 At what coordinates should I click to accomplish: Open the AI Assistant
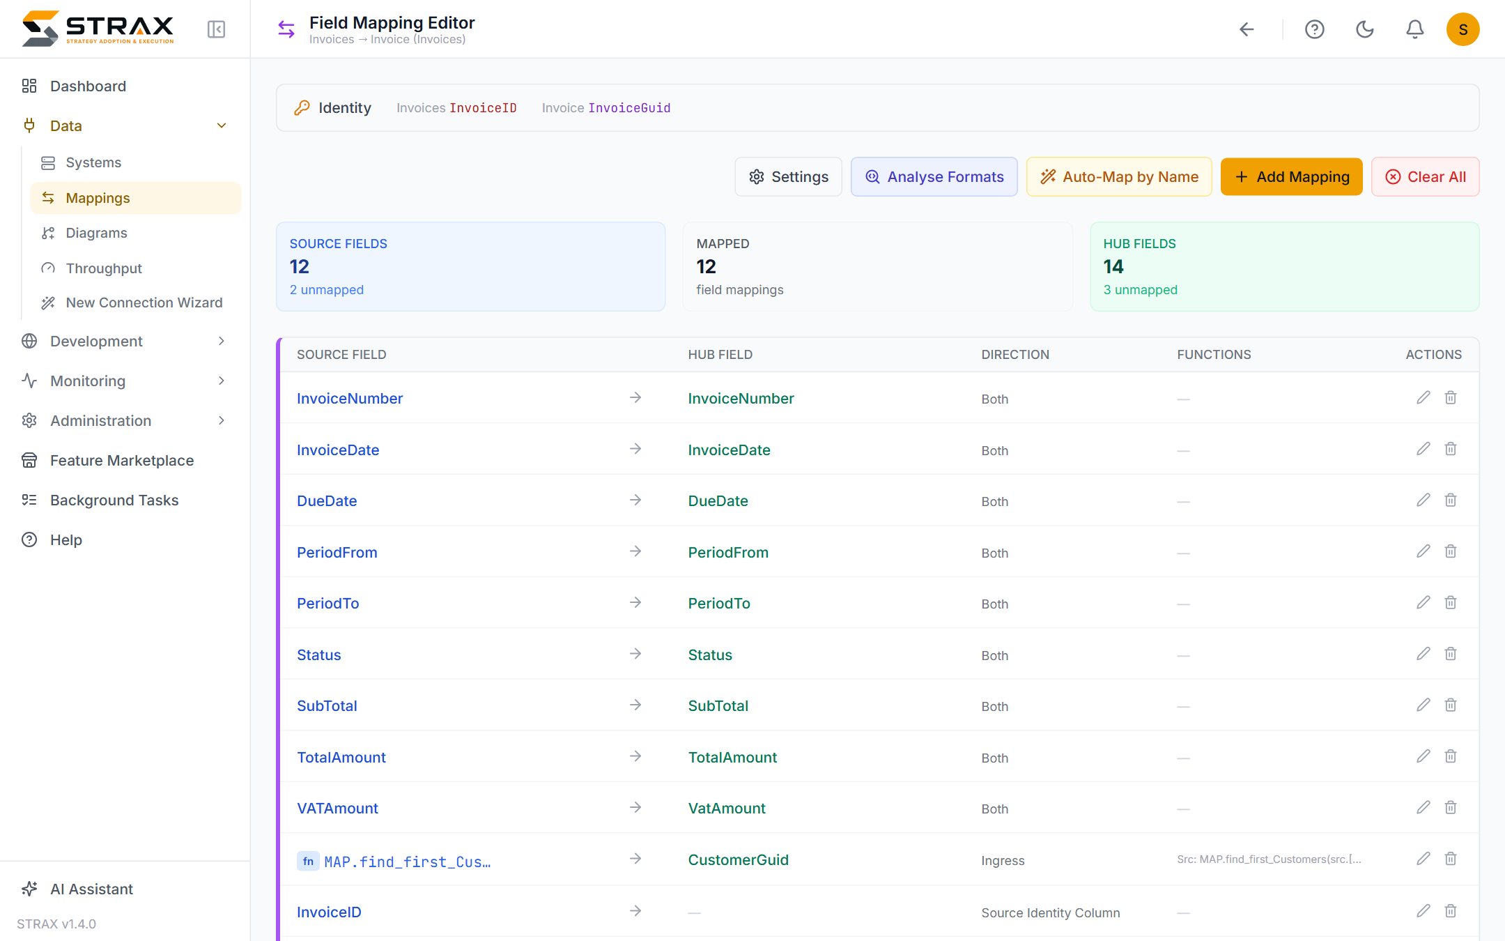tap(125, 889)
